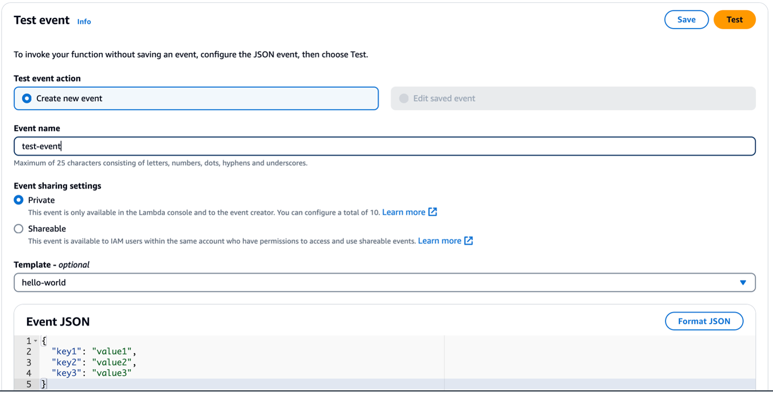
Task: Click the Save button
Action: pyautogui.click(x=686, y=19)
